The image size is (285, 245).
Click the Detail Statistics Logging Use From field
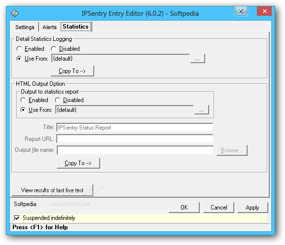(x=120, y=59)
